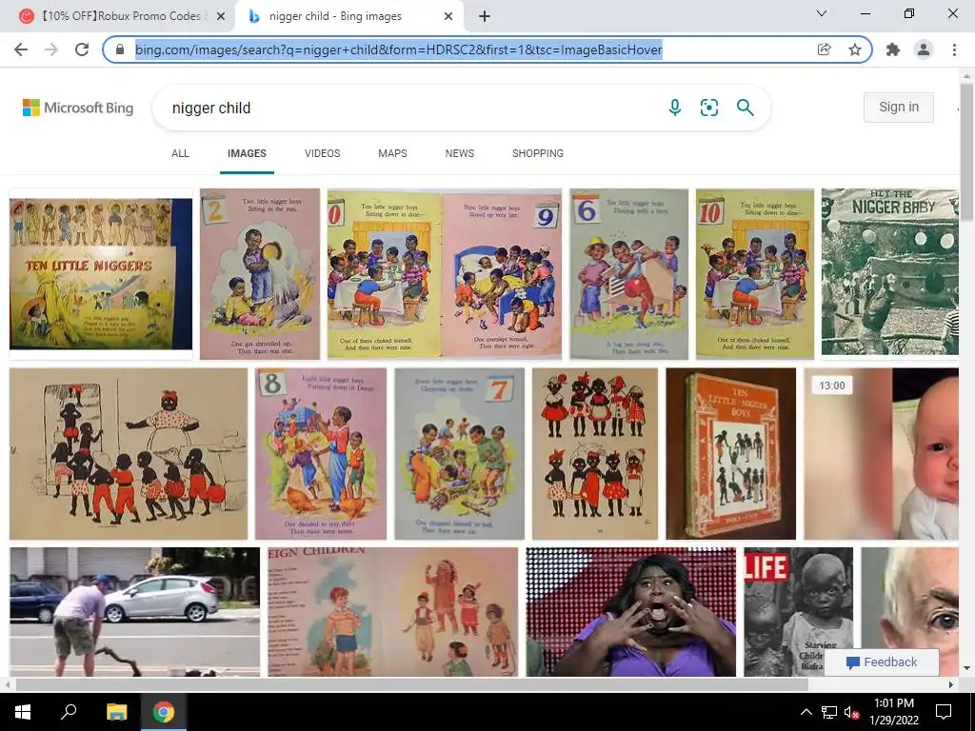
Task: Go back with the browser back arrow
Action: tap(21, 49)
